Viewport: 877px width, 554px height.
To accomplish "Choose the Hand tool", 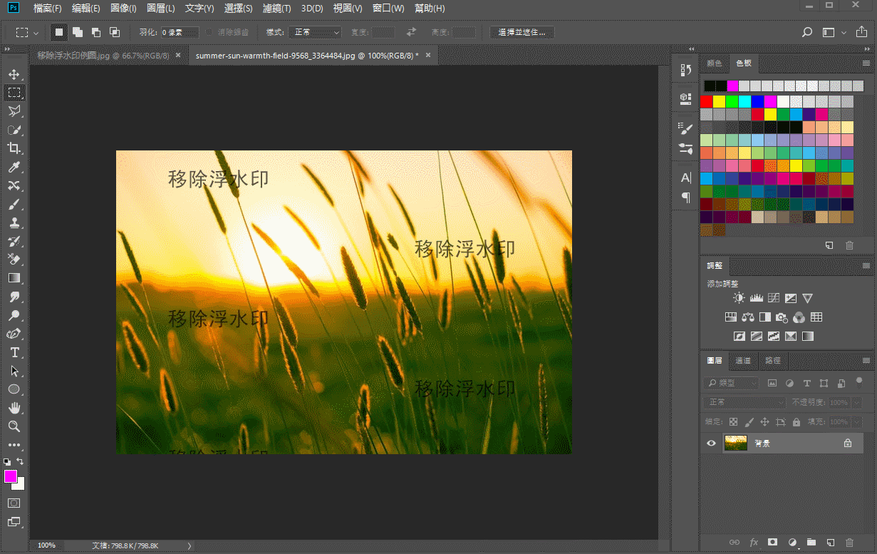I will [x=14, y=408].
